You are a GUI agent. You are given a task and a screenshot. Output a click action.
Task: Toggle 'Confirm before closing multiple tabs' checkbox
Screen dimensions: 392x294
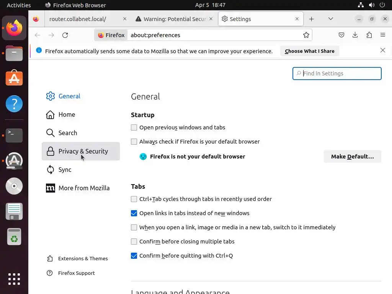pyautogui.click(x=134, y=242)
